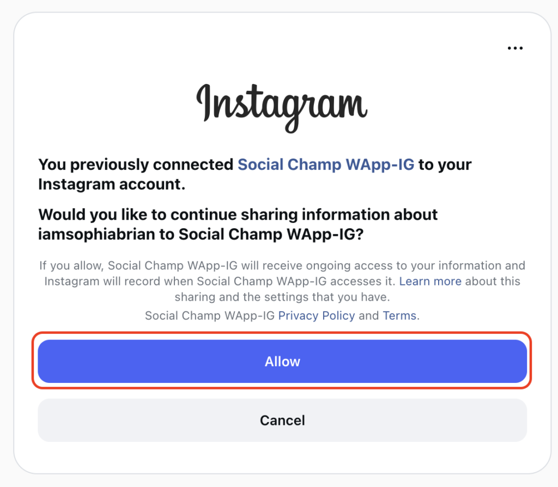Image resolution: width=558 pixels, height=487 pixels.
Task: Click "Instagram account." text in the heading
Action: click(x=112, y=184)
